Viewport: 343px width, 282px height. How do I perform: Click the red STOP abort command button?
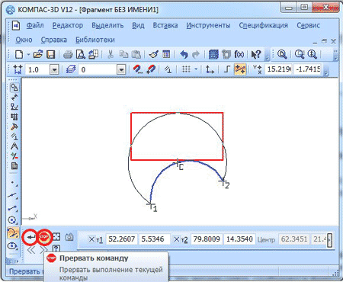(44, 237)
